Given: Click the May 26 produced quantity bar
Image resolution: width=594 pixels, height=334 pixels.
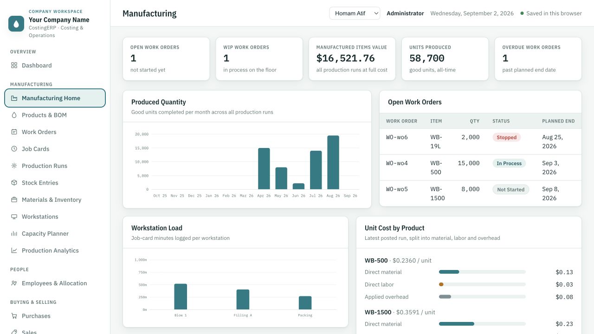Looking at the screenshot, I should pos(281,178).
